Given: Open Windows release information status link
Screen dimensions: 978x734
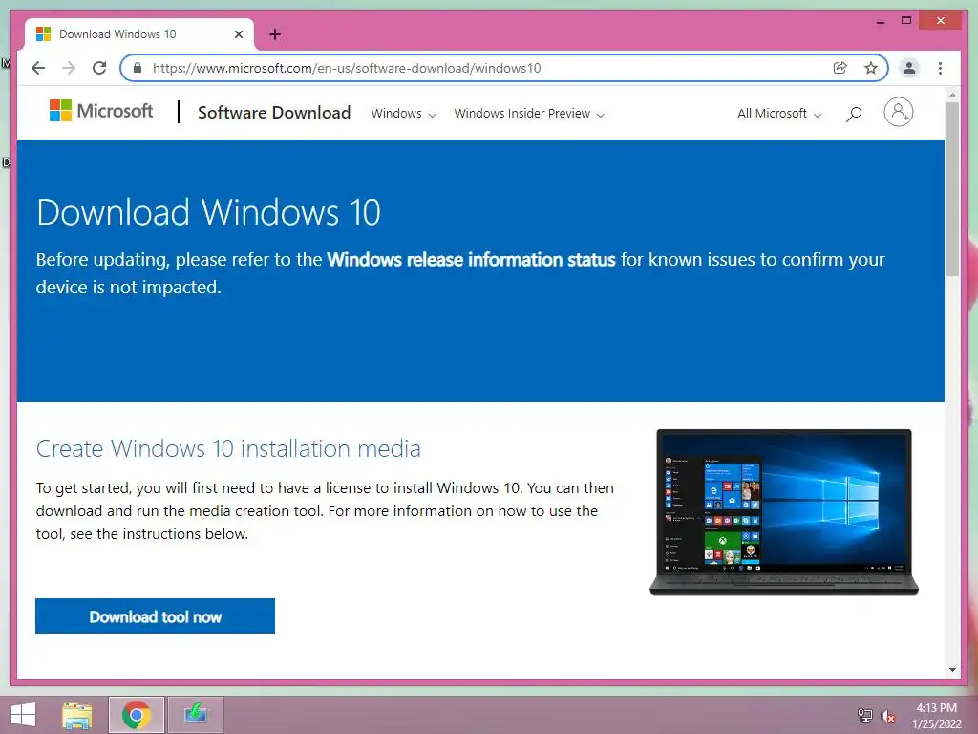Looking at the screenshot, I should tap(471, 260).
